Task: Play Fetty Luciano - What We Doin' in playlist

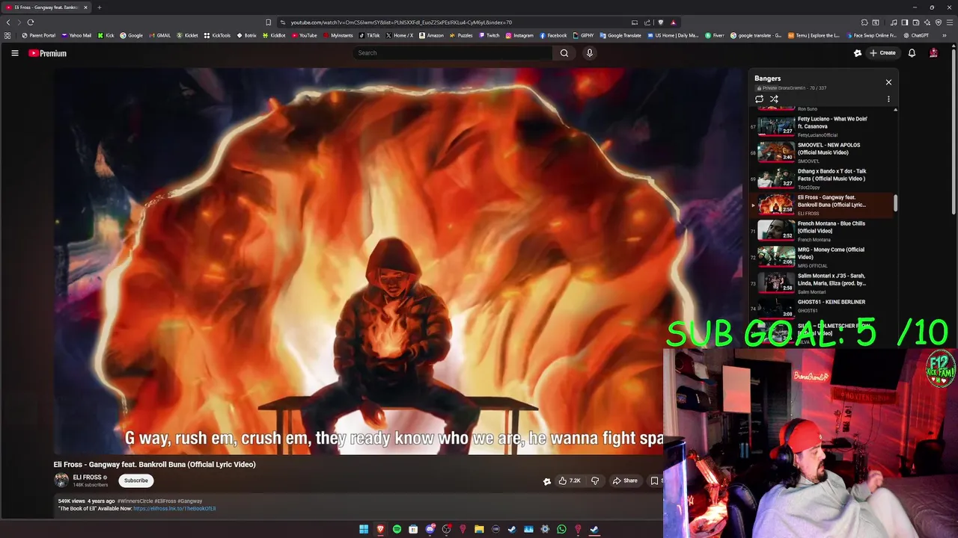Action: (x=823, y=126)
